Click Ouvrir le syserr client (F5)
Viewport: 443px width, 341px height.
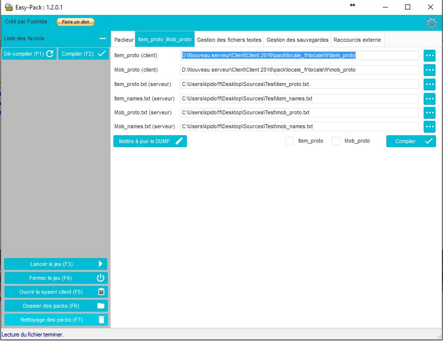click(56, 292)
